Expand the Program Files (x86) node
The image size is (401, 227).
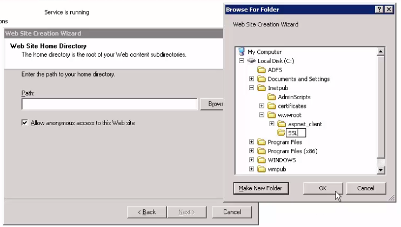(252, 151)
